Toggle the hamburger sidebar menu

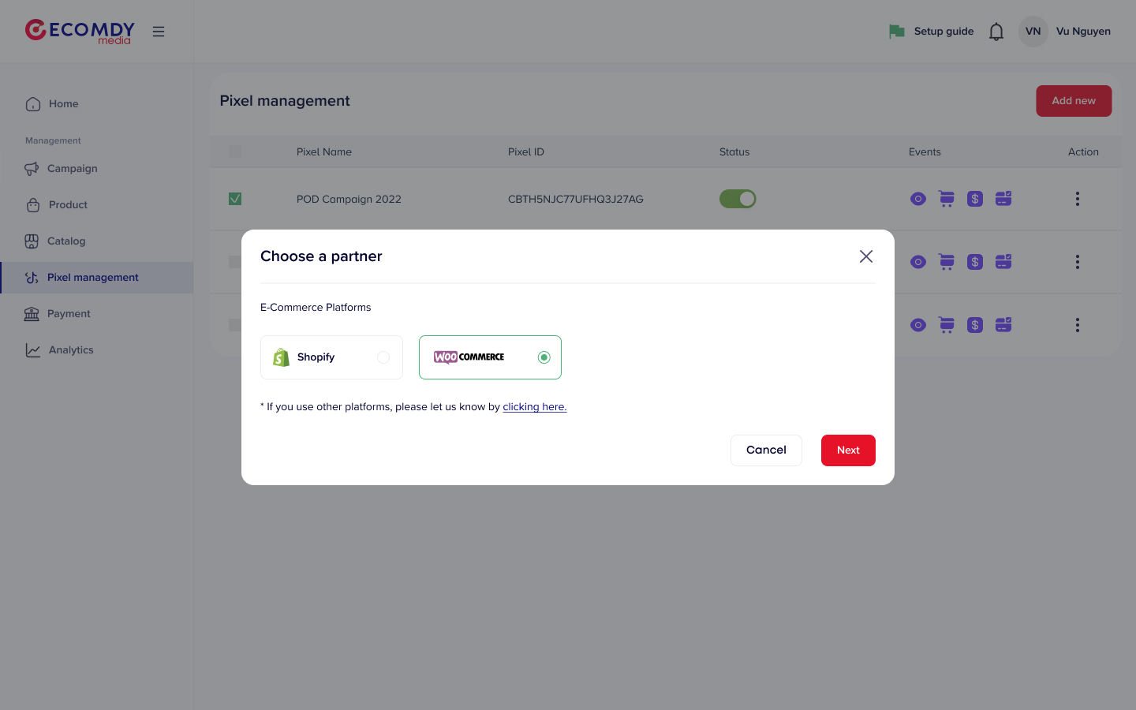[159, 32]
